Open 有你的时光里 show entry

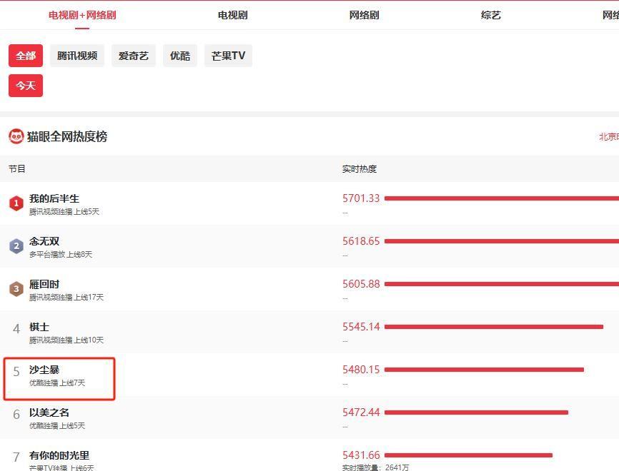pyautogui.click(x=59, y=455)
